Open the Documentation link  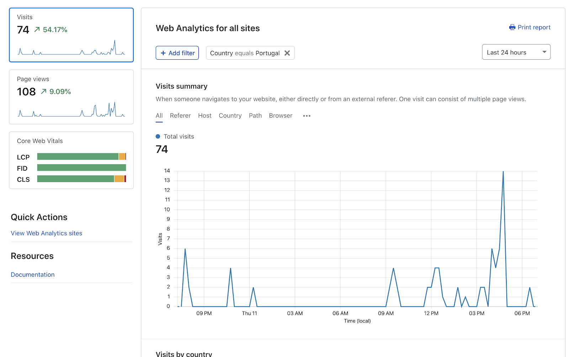[x=32, y=274]
